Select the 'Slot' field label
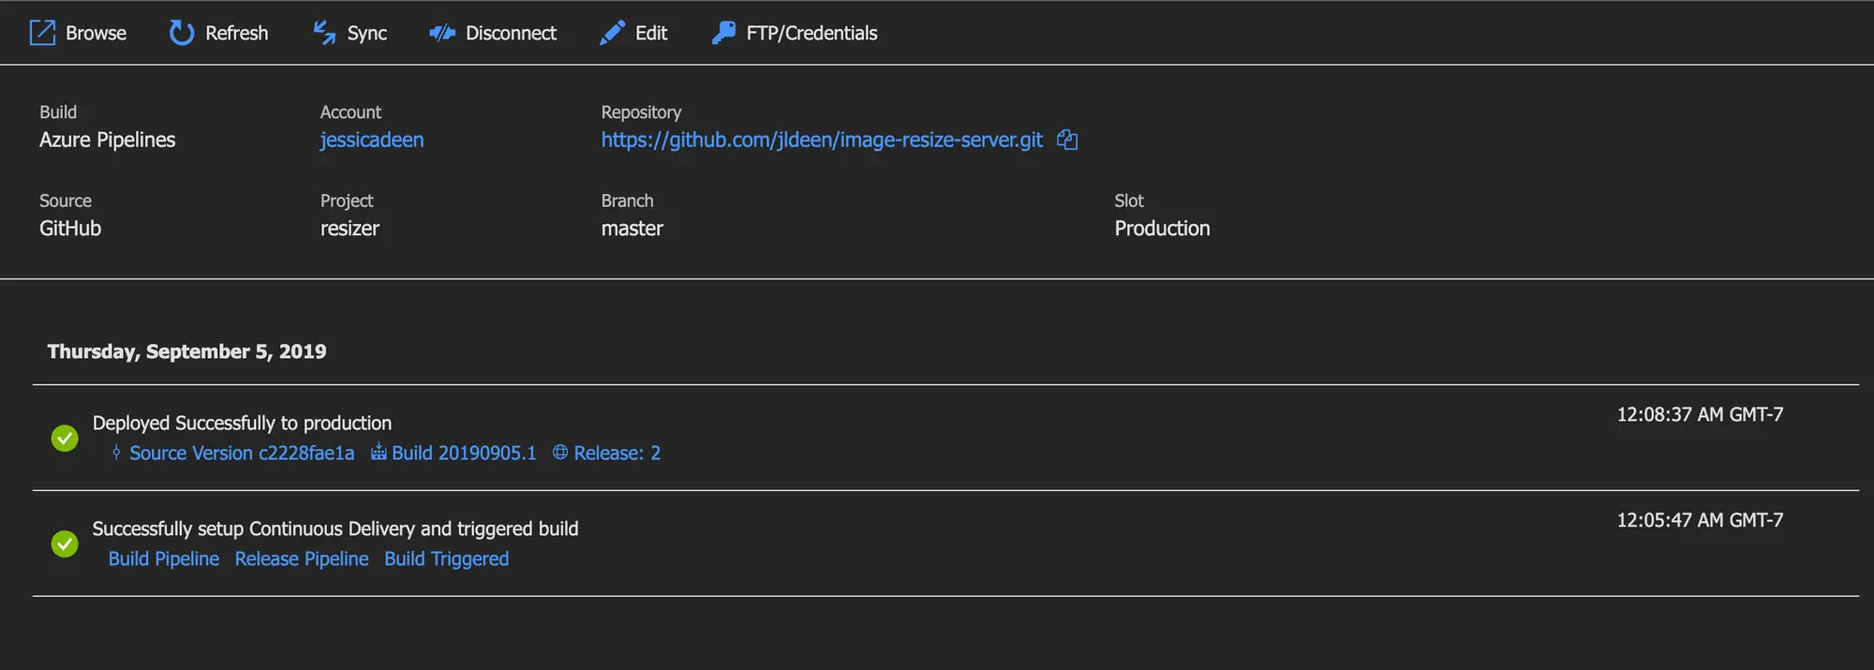 tap(1129, 201)
